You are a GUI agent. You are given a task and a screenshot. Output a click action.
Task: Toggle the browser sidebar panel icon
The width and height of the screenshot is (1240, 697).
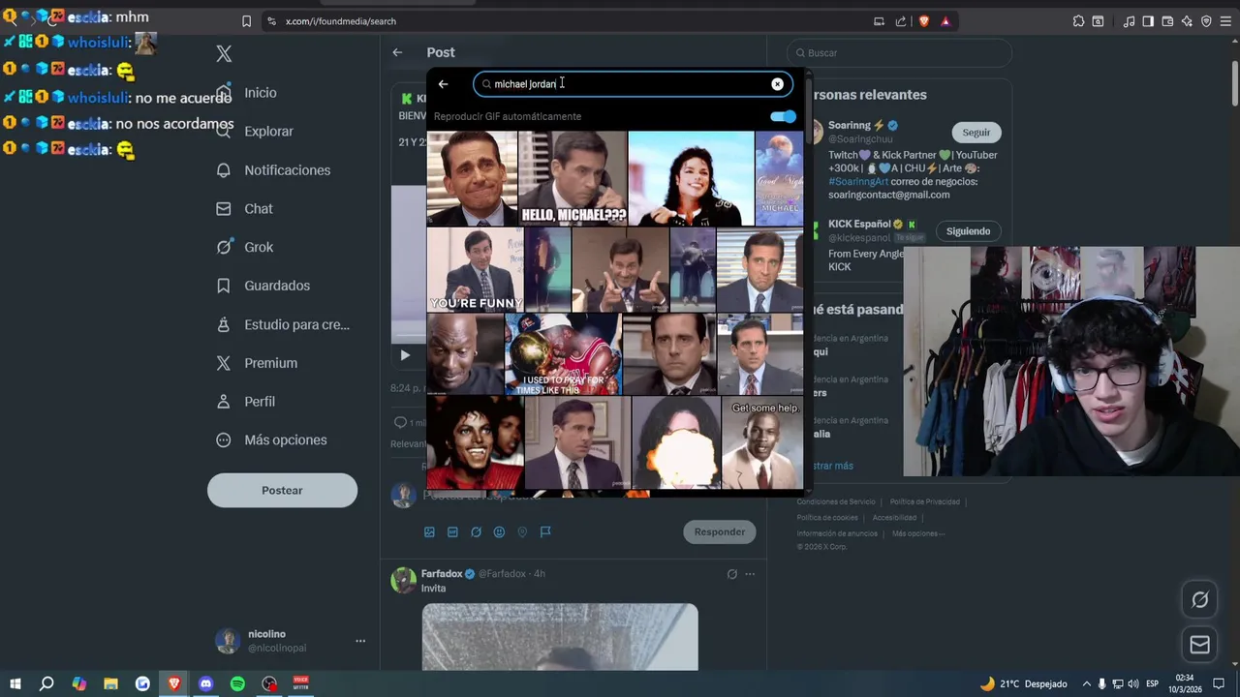coord(1148,21)
